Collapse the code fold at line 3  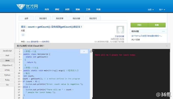click(x=21, y=54)
